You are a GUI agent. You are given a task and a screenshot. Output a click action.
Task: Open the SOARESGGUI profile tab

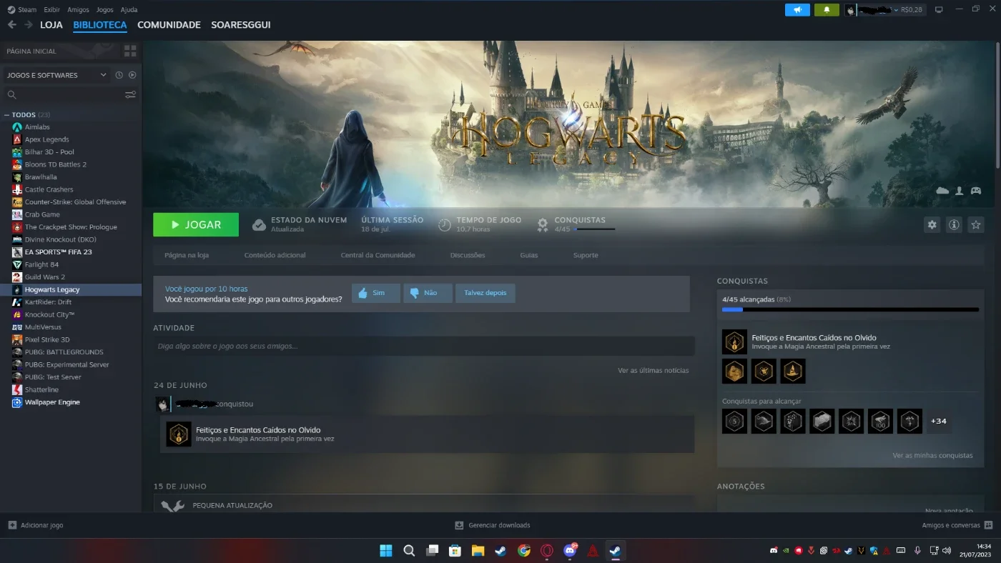coord(241,25)
